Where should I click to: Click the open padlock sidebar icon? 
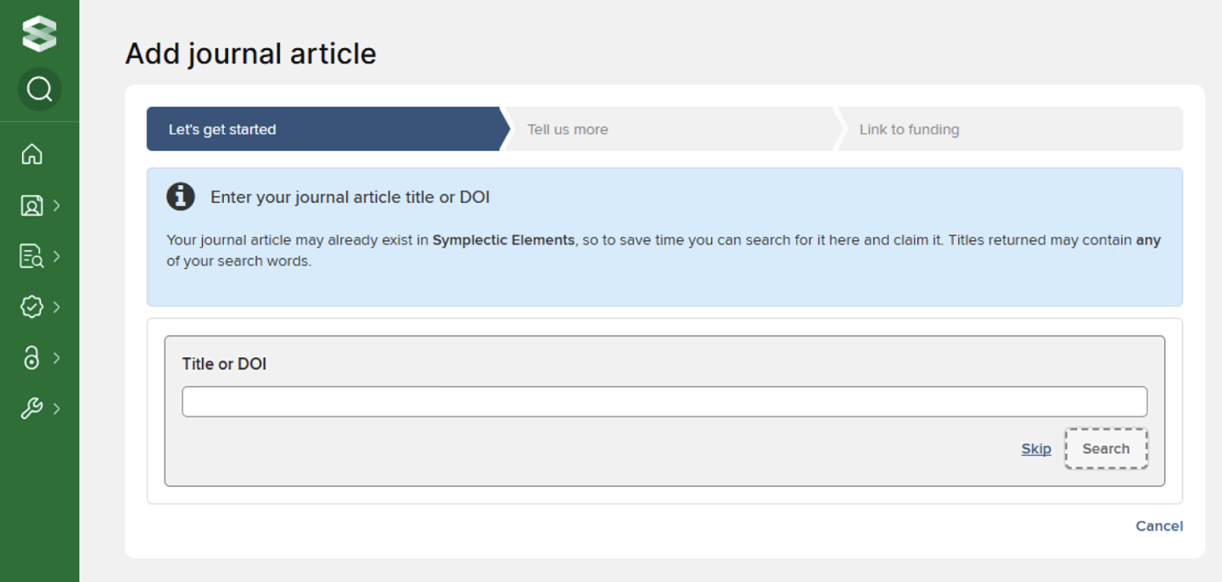(31, 358)
